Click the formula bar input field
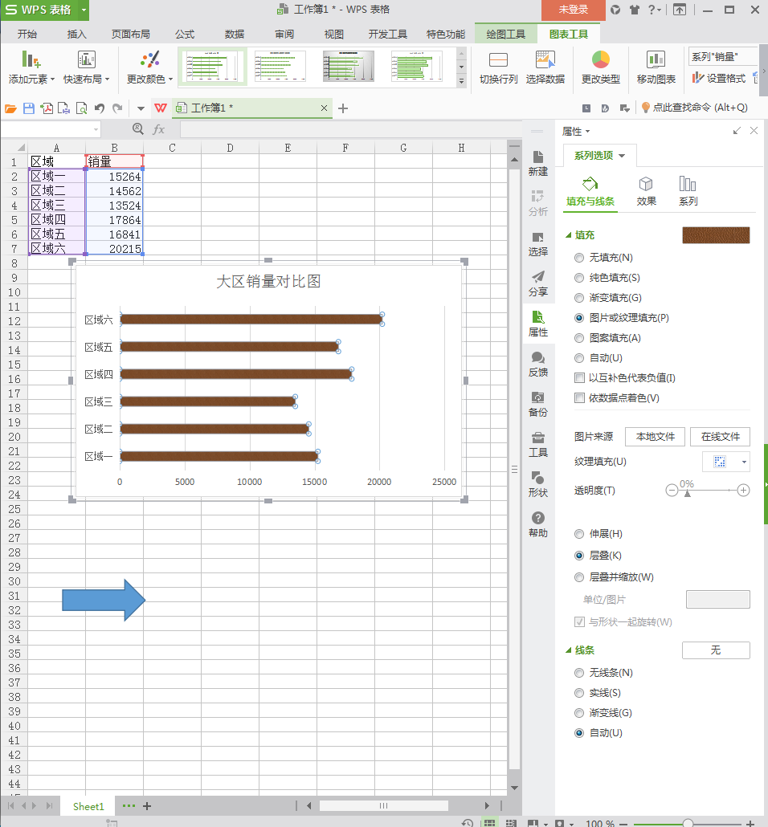768x827 pixels. (350, 129)
